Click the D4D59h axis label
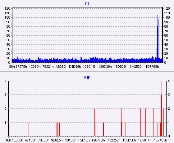This screenshot has height=143, width=174. click(x=75, y=67)
